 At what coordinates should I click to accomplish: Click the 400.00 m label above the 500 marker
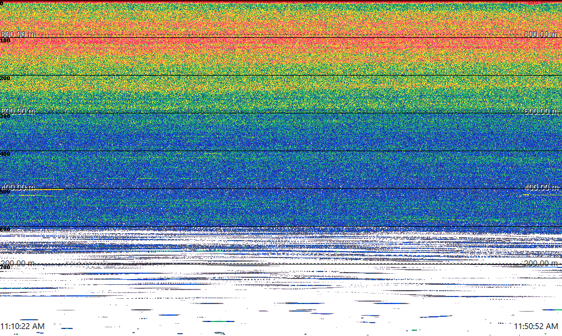pos(18,187)
